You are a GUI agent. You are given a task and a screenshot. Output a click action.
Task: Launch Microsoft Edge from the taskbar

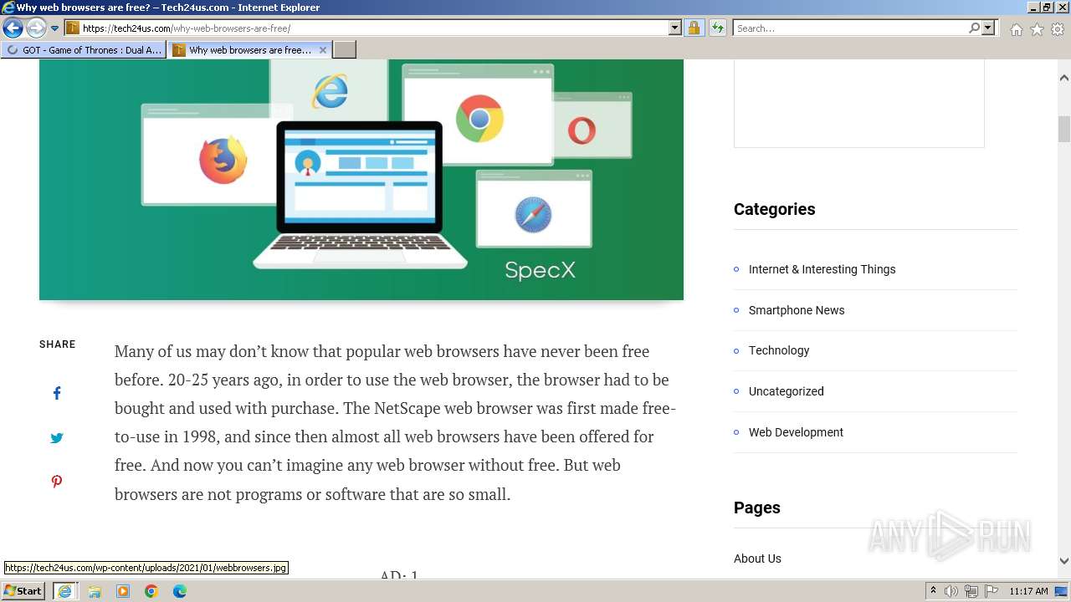[x=180, y=591]
